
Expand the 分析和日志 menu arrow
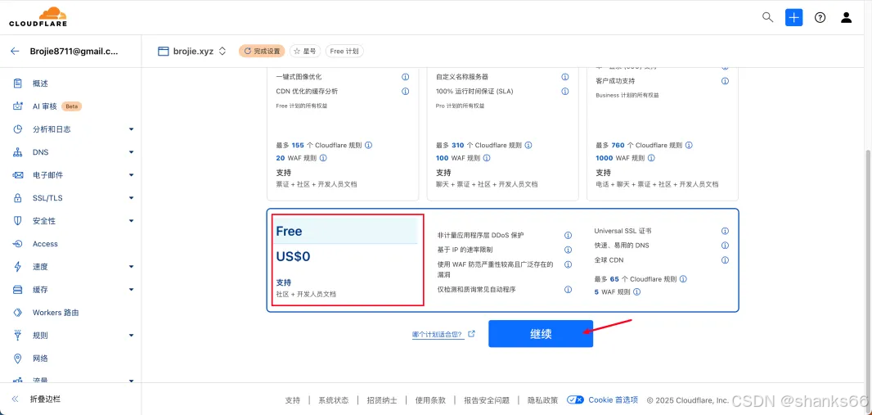131,129
